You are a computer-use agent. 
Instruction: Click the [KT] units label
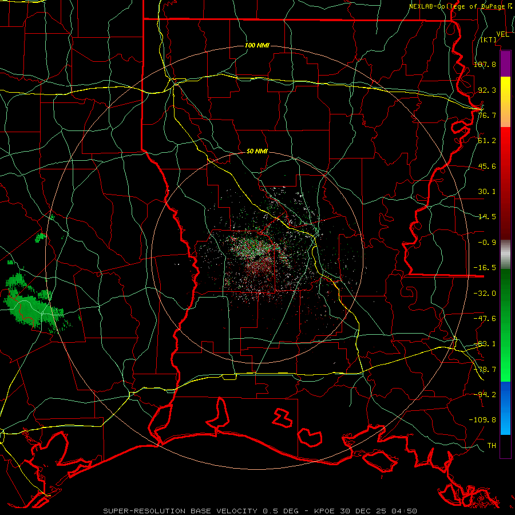click(489, 39)
